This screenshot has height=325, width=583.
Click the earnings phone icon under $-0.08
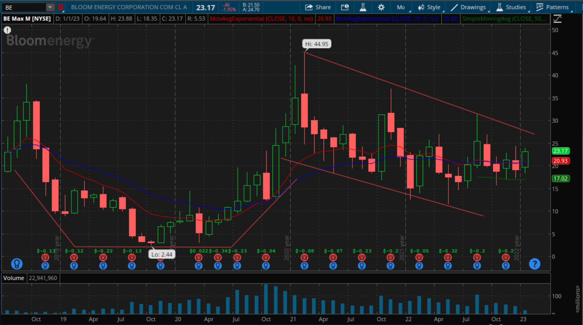click(305, 257)
